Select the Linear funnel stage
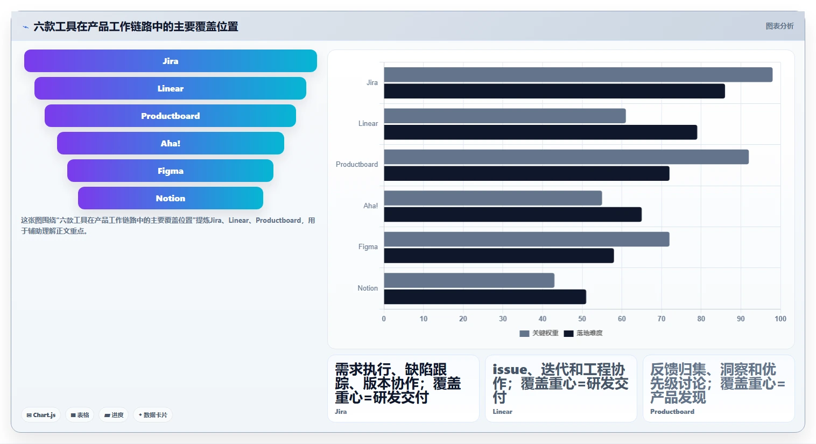The height and width of the screenshot is (444, 816). [171, 88]
